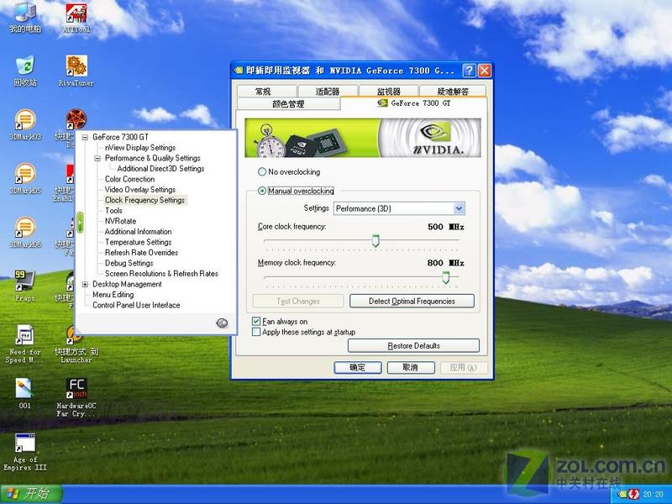Open Additional Direct3D Settings item

click(x=160, y=169)
